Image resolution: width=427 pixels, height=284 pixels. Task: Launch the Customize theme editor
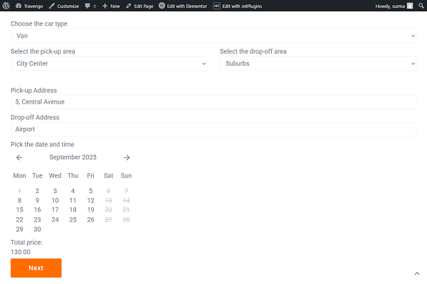64,6
